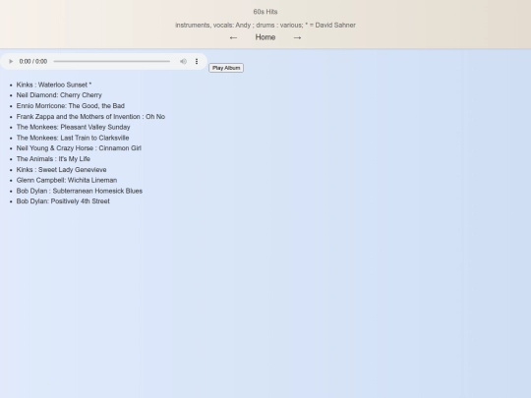The width and height of the screenshot is (531, 398).
Task: Click the audio progress seek bar
Action: tap(112, 61)
